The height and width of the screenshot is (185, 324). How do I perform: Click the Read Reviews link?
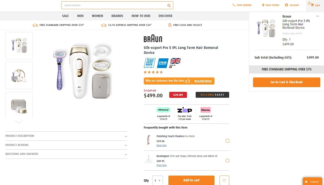tap(203, 81)
